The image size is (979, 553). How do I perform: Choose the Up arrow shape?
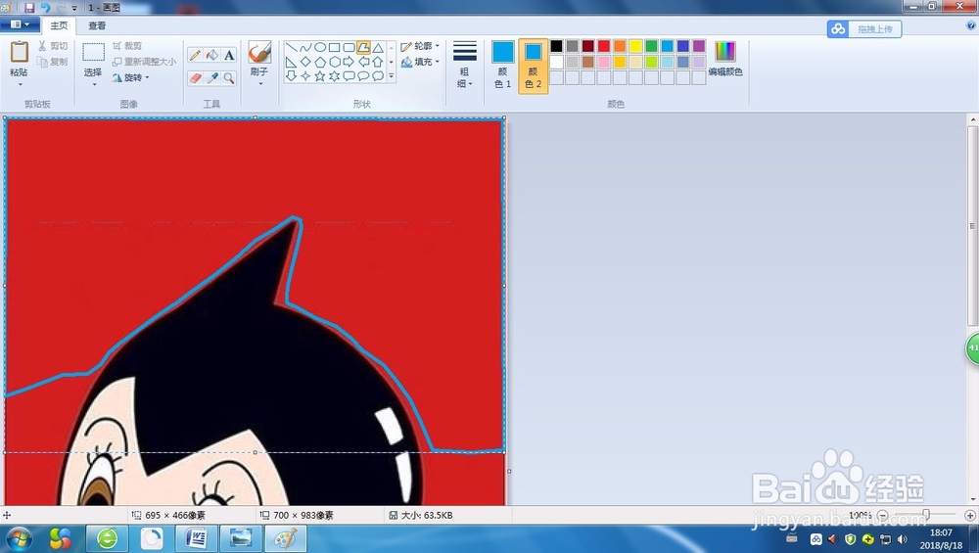[378, 62]
